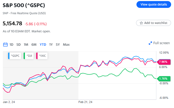
Task: Switch chart to 6M range
Action: point(34,44)
